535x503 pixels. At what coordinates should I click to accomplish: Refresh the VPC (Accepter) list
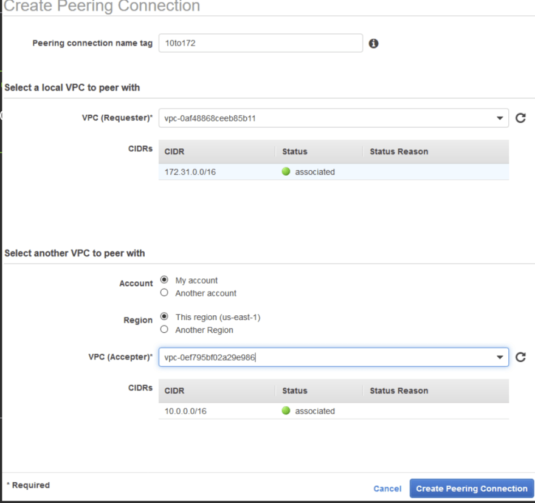click(x=520, y=357)
